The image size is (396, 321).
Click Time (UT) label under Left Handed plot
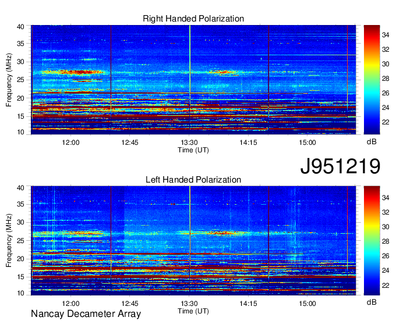pos(193,311)
